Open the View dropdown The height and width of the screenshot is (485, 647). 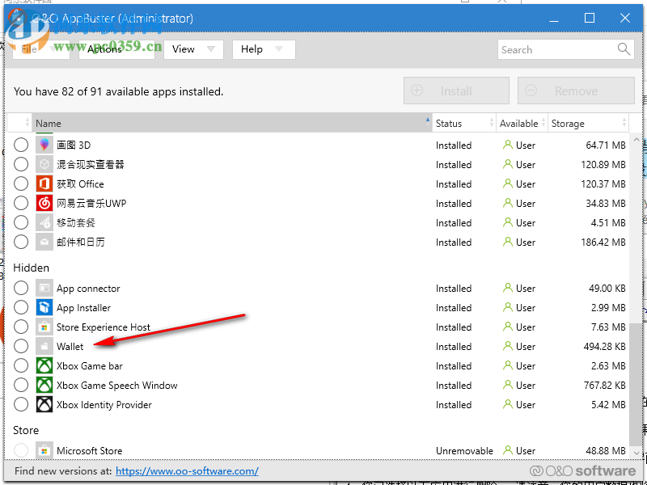pyautogui.click(x=192, y=49)
